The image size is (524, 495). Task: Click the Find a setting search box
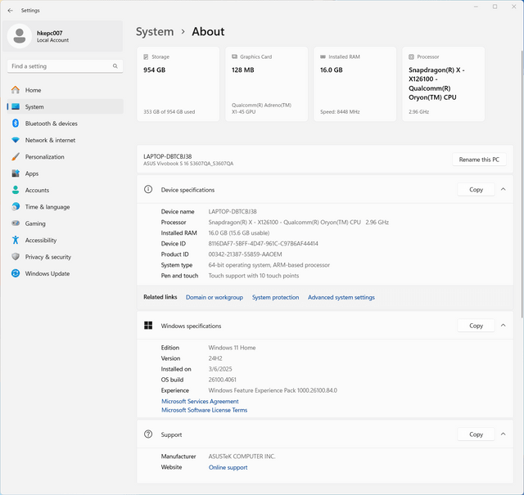click(65, 66)
